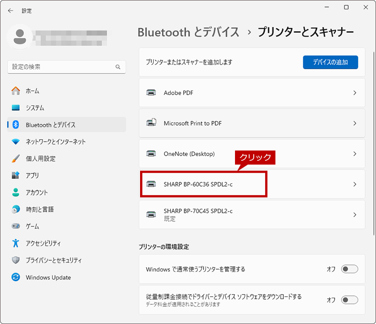376x324 pixels.
Task: Open SHARP BP-70C45 SPDL2-c chevron
Action: pyautogui.click(x=355, y=215)
